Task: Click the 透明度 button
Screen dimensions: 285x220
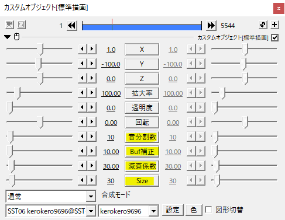Action: (x=142, y=108)
